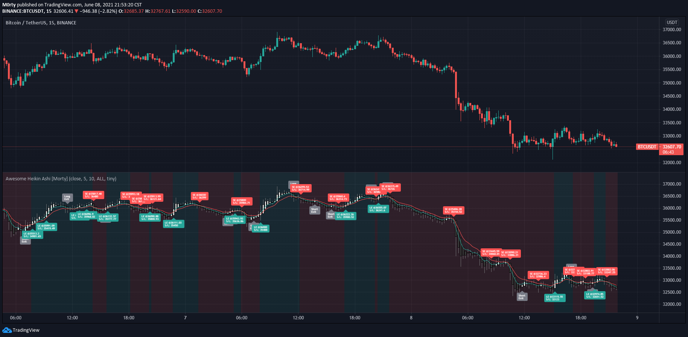The image size is (688, 337).
Task: Click 'Bitcoin / TetherUS, 15, BINANCE' chart title
Action: (x=41, y=23)
